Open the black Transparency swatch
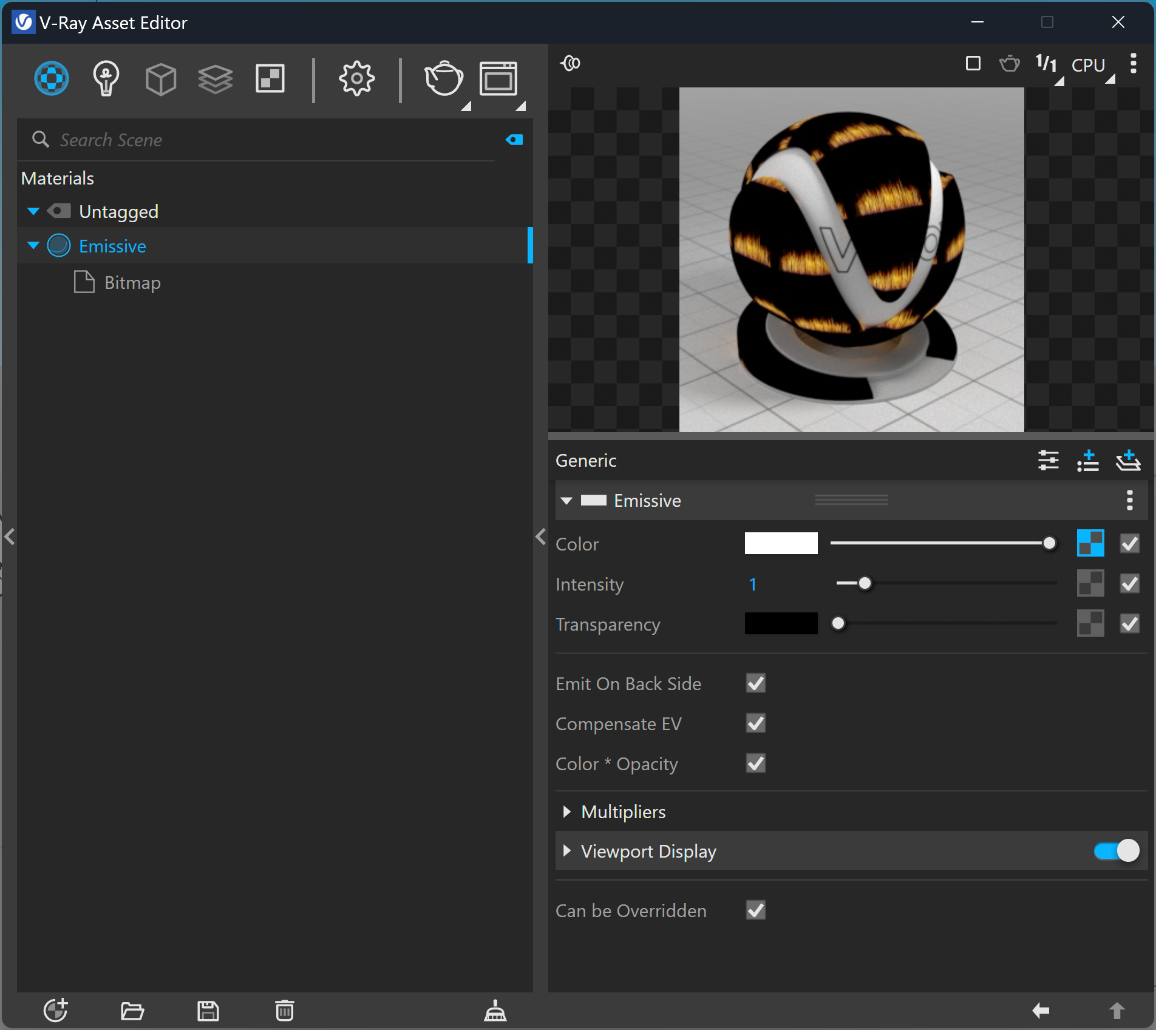 click(781, 623)
